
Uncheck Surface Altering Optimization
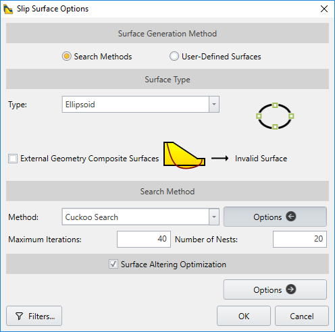113,264
